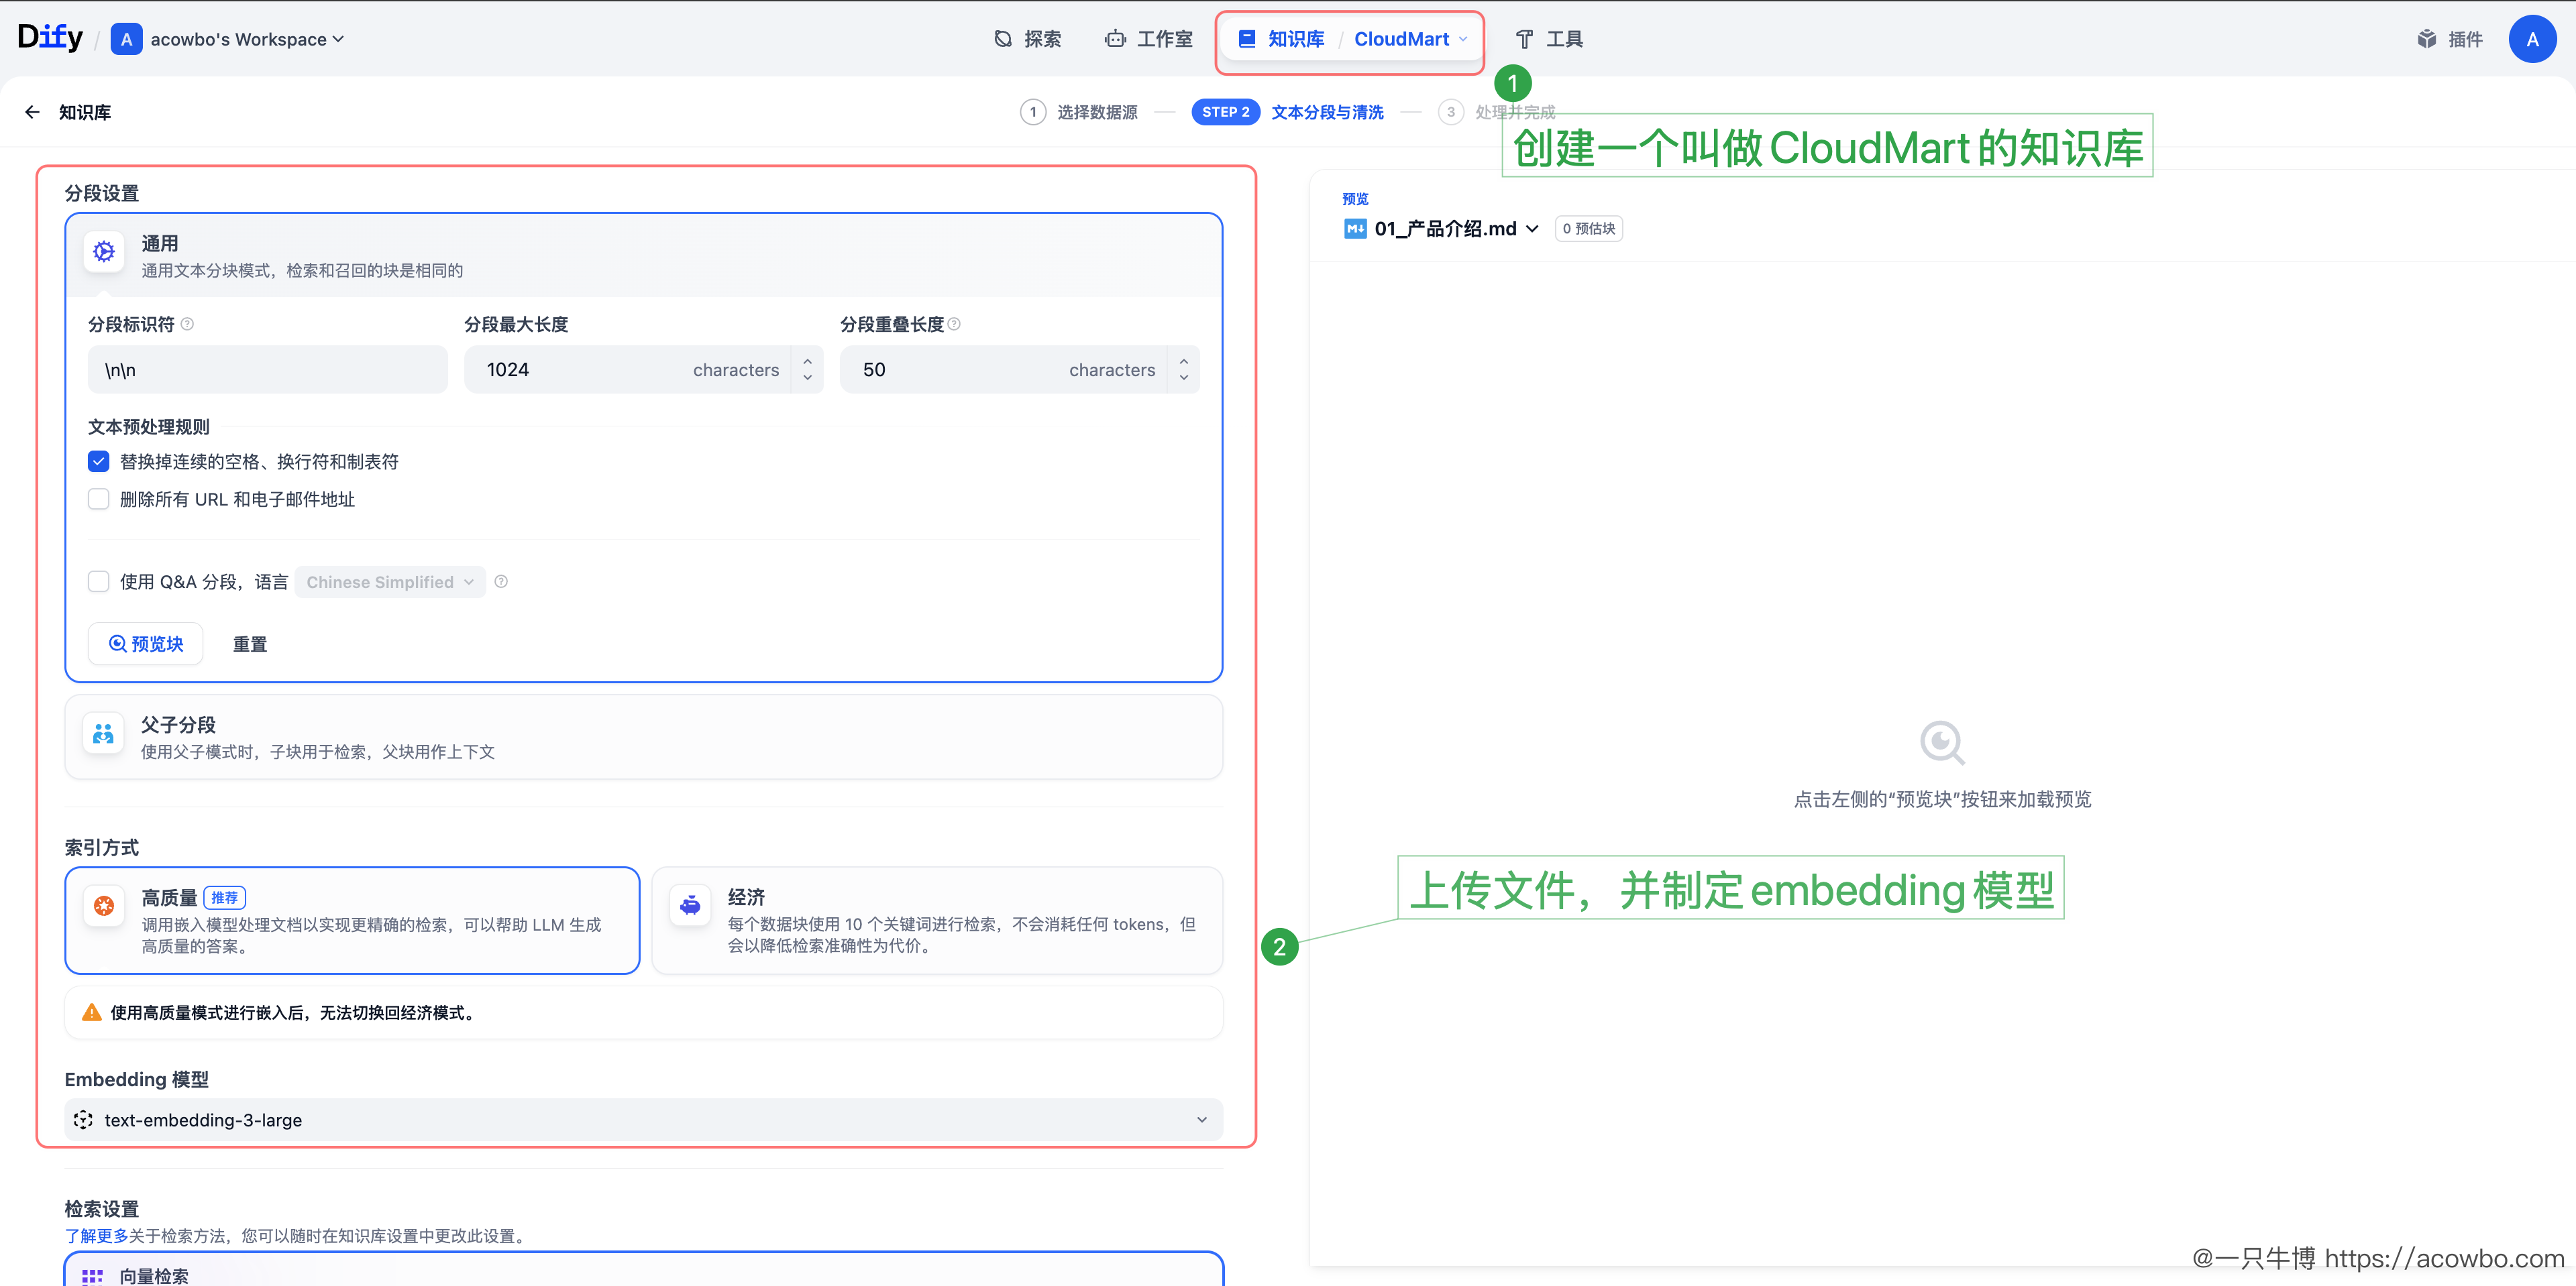Uncheck 替换掉连续的空格、换行符和制表符
Screen dimensions: 2576x1286
tap(98, 461)
